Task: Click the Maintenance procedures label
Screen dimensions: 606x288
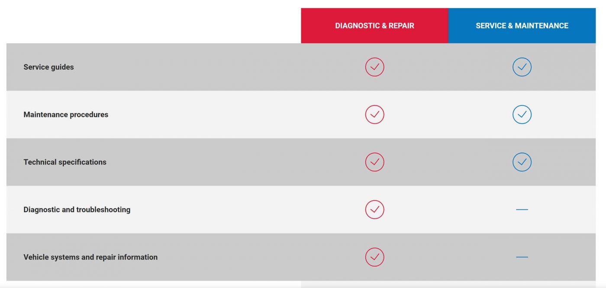Action: (x=66, y=115)
